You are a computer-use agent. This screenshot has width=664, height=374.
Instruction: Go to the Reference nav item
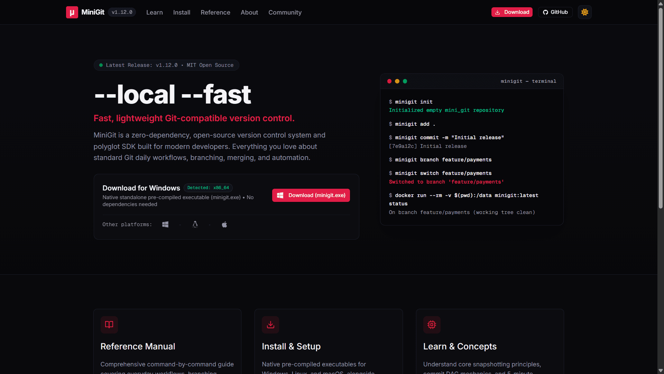(x=215, y=12)
